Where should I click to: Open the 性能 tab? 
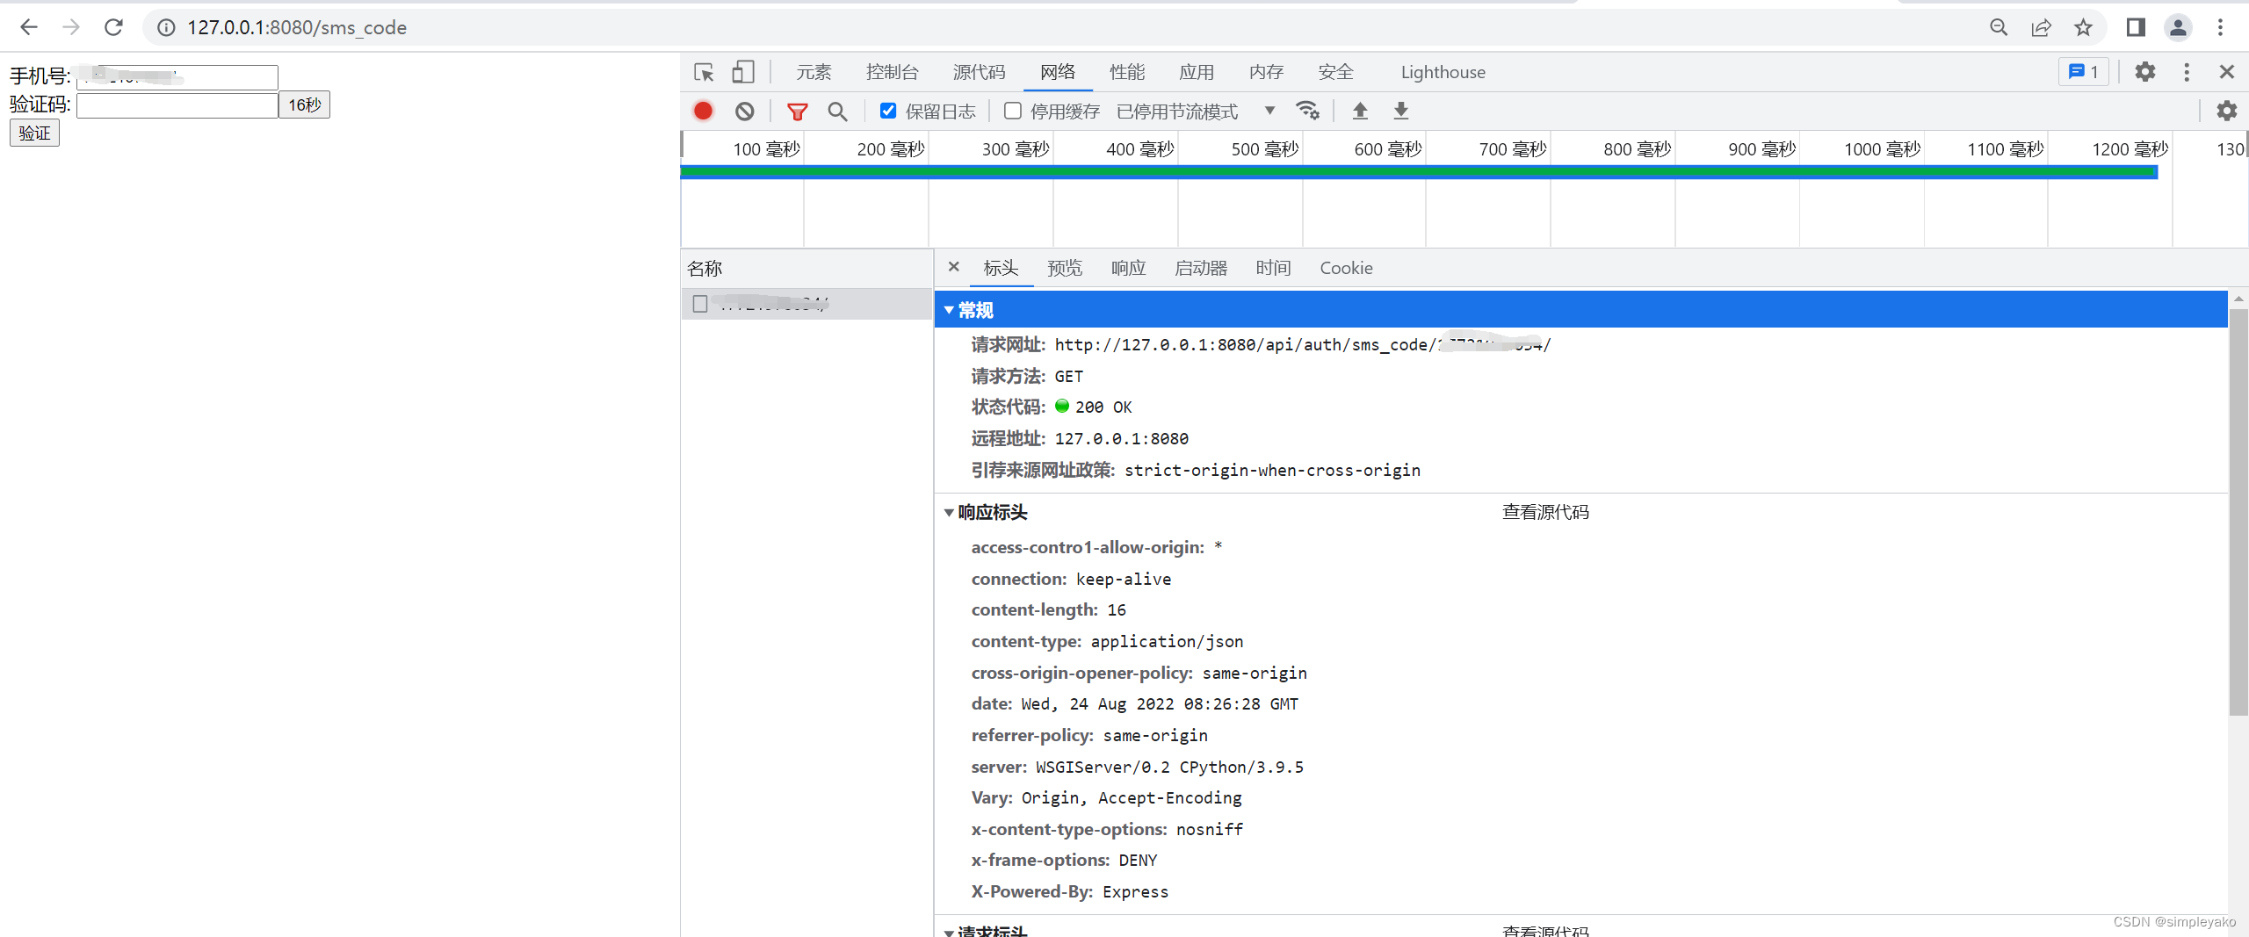click(1127, 72)
